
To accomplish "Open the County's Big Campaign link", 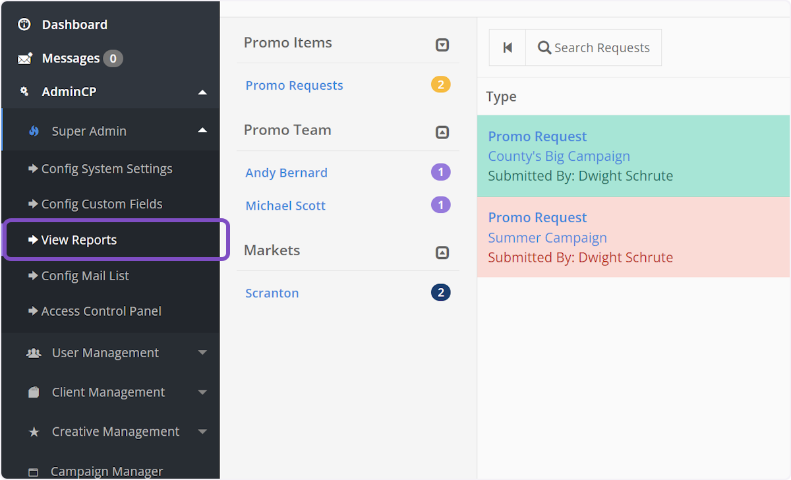I will click(558, 156).
